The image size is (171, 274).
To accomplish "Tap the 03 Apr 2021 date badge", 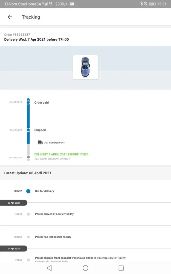I will tap(13, 203).
